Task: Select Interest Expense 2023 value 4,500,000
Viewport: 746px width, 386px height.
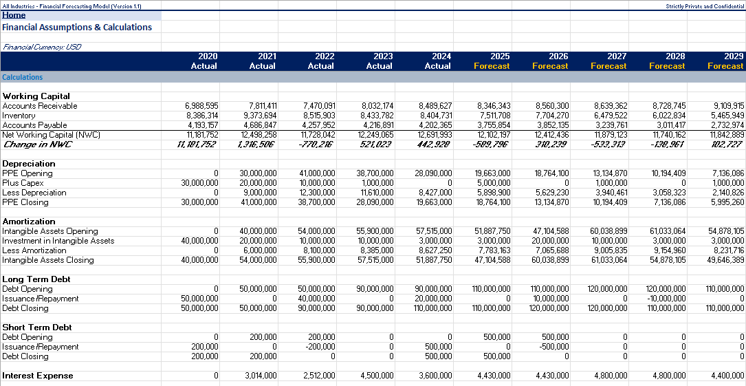Action: point(377,376)
